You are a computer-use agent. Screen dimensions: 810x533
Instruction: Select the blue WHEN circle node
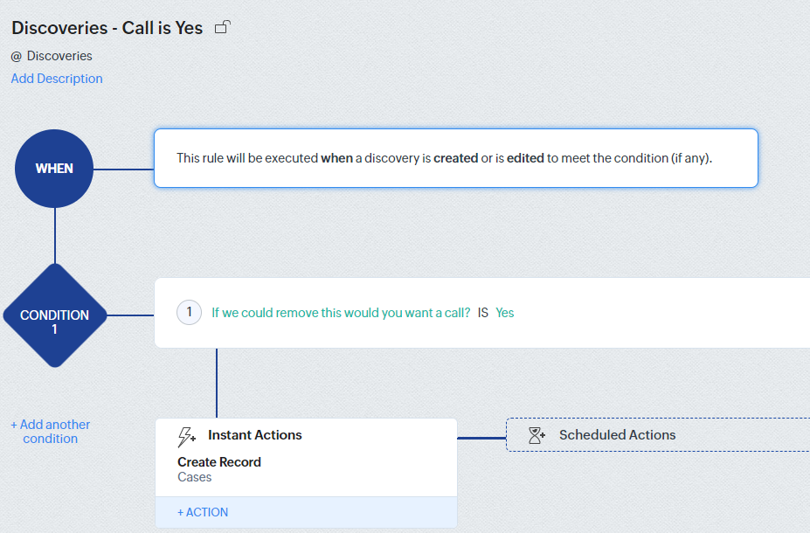coord(54,169)
